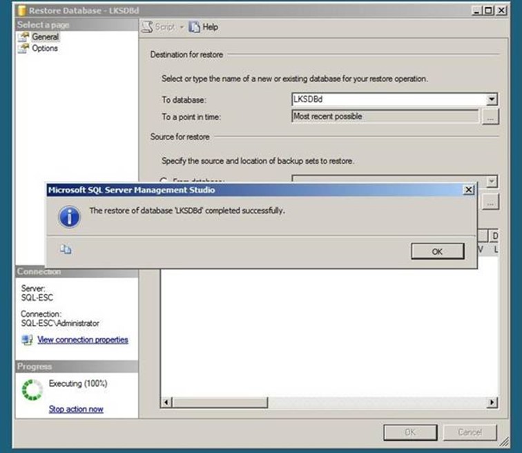Select the From database radio button

(x=163, y=180)
